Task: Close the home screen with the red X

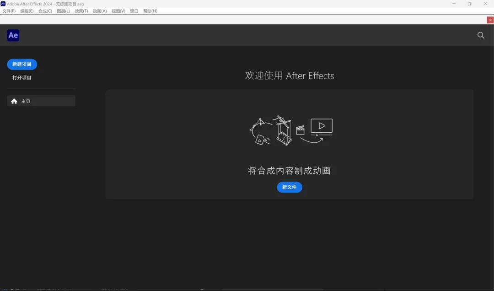Action: pos(490,20)
